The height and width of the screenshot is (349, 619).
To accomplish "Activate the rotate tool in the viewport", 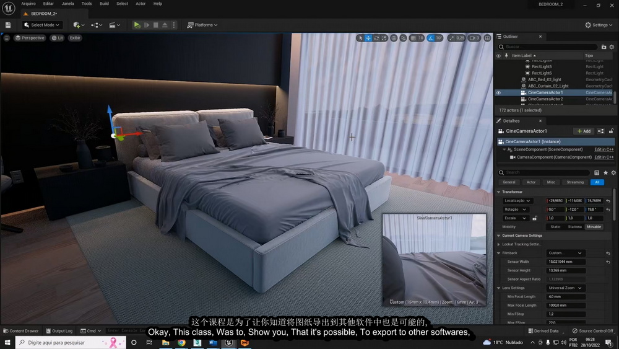I will pos(376,38).
